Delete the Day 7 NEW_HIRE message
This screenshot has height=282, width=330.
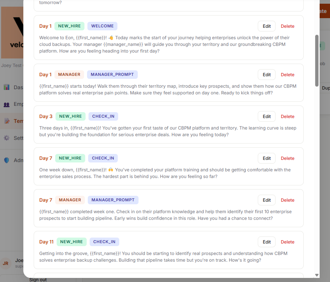(x=287, y=158)
